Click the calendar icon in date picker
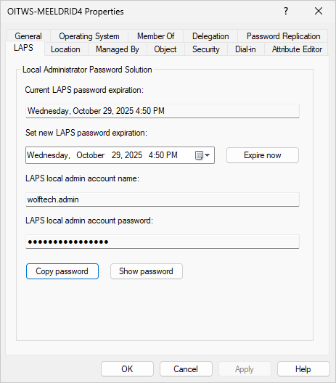The width and height of the screenshot is (336, 383). coord(199,155)
